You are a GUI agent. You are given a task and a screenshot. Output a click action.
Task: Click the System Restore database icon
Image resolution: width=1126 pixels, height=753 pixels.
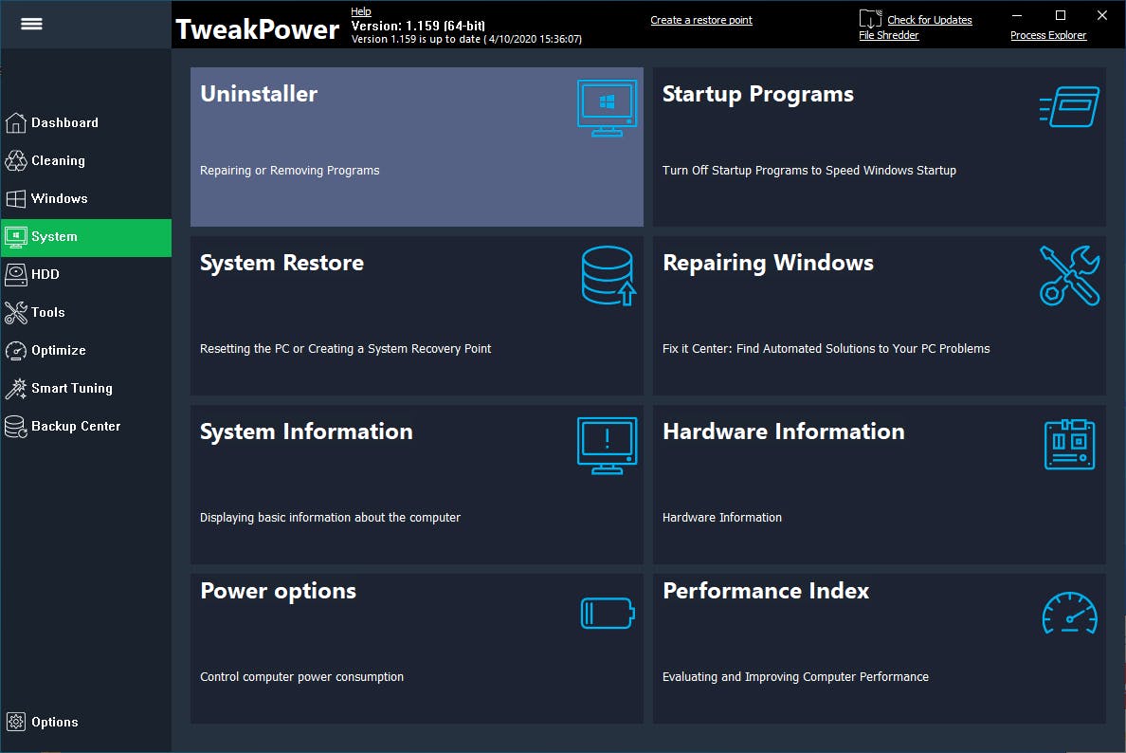[x=608, y=276]
